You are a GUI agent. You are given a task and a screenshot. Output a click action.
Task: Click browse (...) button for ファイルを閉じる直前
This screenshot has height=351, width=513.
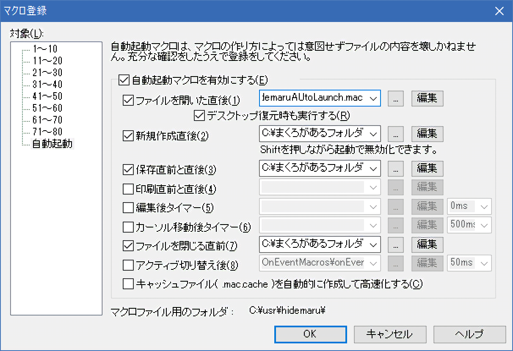[x=396, y=244]
